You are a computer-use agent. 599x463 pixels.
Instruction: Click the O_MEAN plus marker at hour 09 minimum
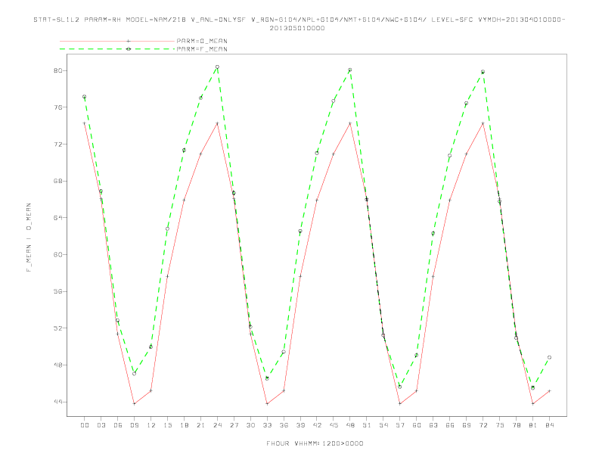134,403
